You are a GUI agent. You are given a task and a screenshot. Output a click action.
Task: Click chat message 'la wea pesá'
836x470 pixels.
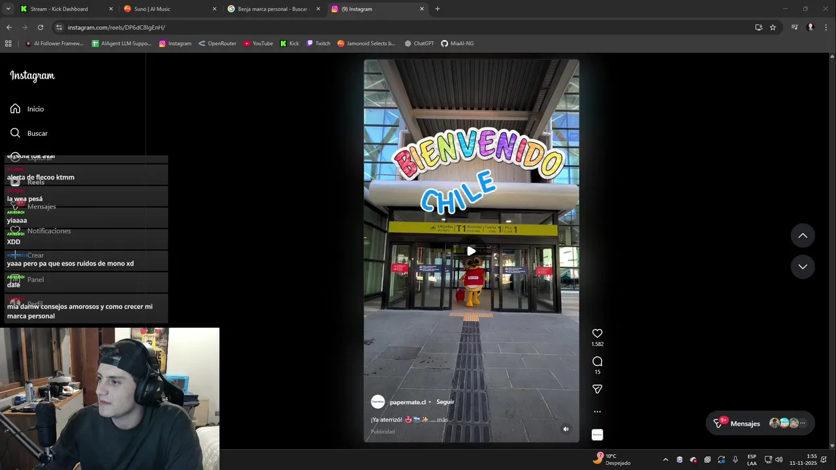pyautogui.click(x=25, y=198)
